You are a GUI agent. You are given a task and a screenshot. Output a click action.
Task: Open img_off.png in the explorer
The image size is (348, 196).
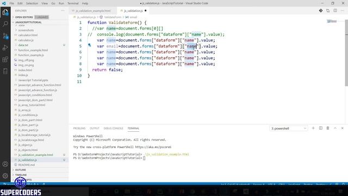click(x=26, y=60)
